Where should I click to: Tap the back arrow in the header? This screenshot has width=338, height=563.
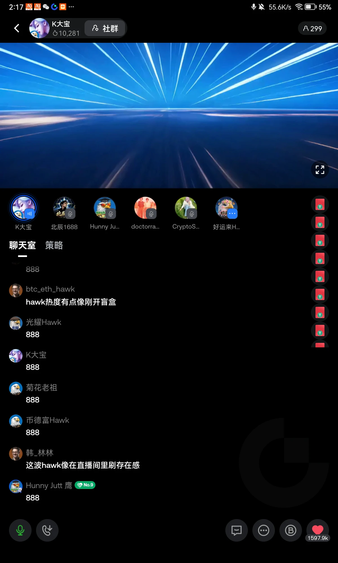click(17, 28)
